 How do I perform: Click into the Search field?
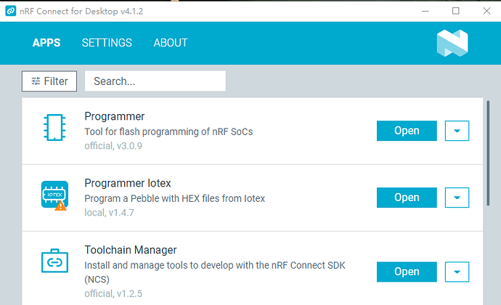tap(155, 81)
